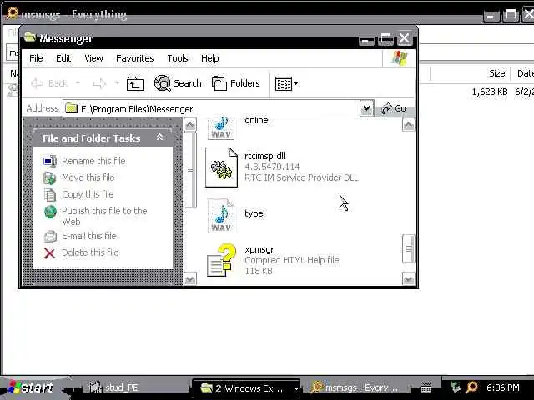Select the type file name

[254, 213]
